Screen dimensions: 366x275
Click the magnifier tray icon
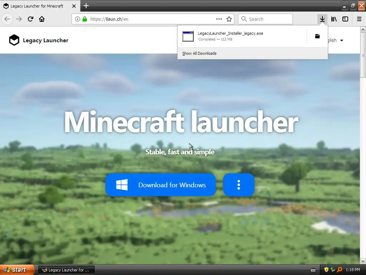(x=340, y=270)
